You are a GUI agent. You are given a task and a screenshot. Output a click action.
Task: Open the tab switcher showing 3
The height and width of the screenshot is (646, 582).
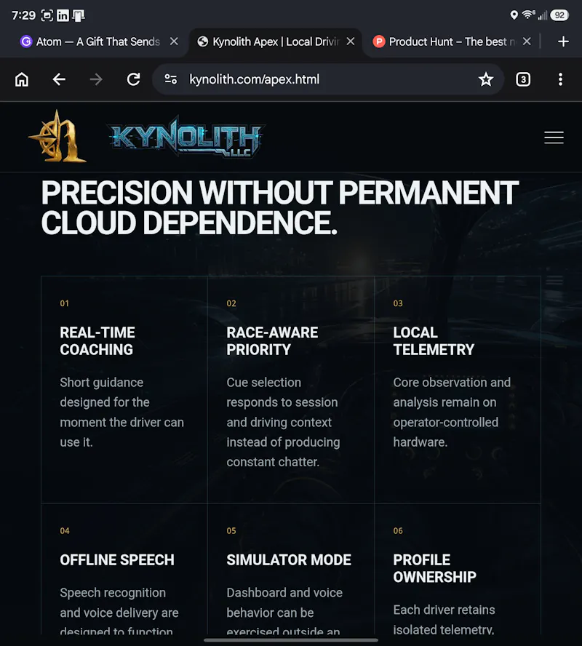point(523,79)
